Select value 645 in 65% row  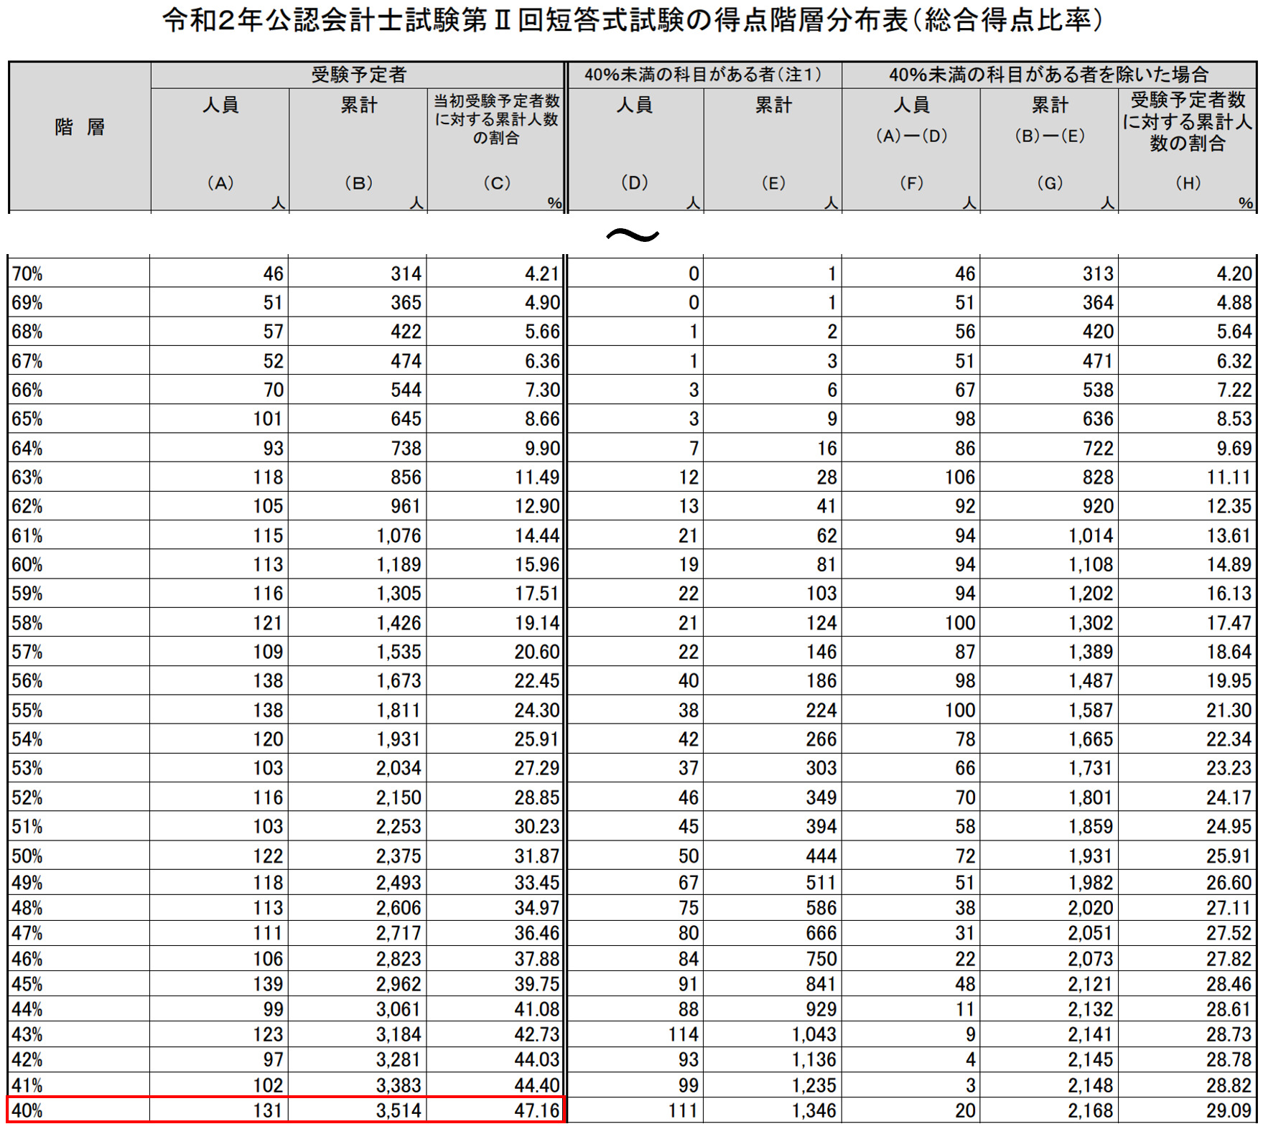tap(406, 419)
